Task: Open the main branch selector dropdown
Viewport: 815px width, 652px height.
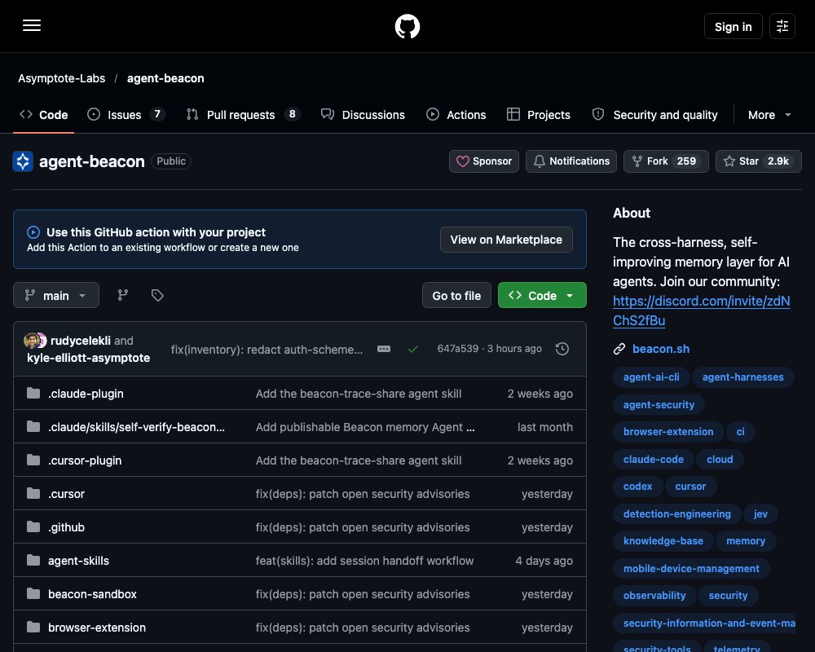Action: 56,295
